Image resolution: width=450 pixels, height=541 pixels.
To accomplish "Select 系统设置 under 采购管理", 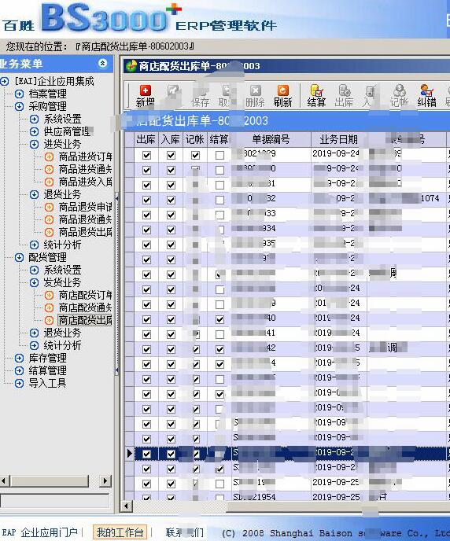I will 62,119.
